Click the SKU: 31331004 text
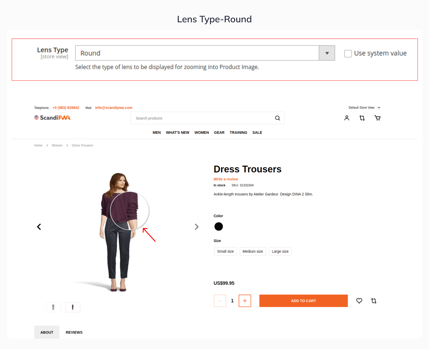The width and height of the screenshot is (429, 349). click(243, 185)
